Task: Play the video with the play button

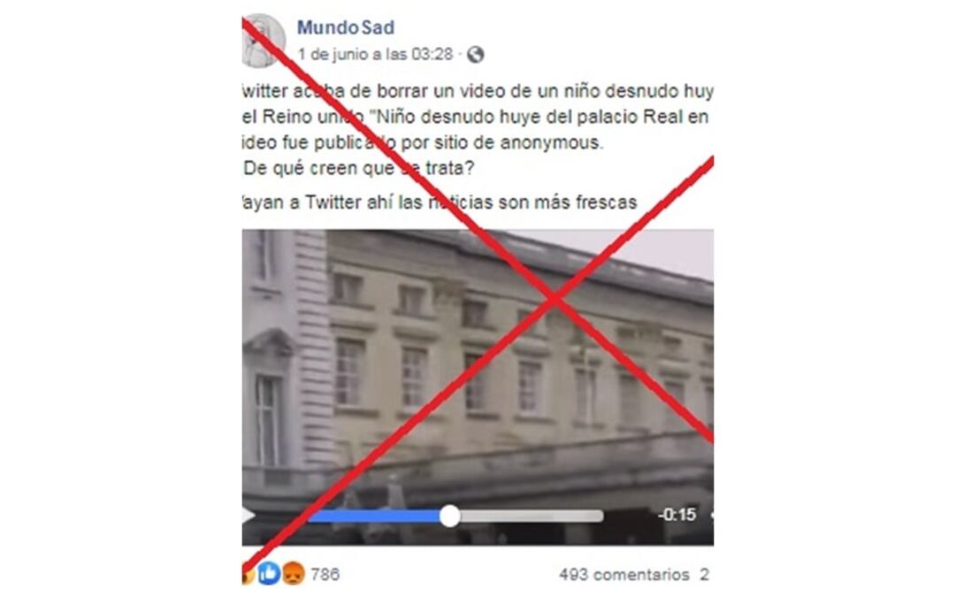Action: (x=249, y=516)
